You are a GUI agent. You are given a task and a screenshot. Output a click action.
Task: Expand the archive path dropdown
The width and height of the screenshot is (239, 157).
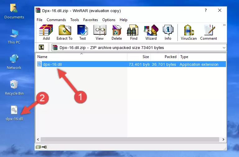pos(224,47)
